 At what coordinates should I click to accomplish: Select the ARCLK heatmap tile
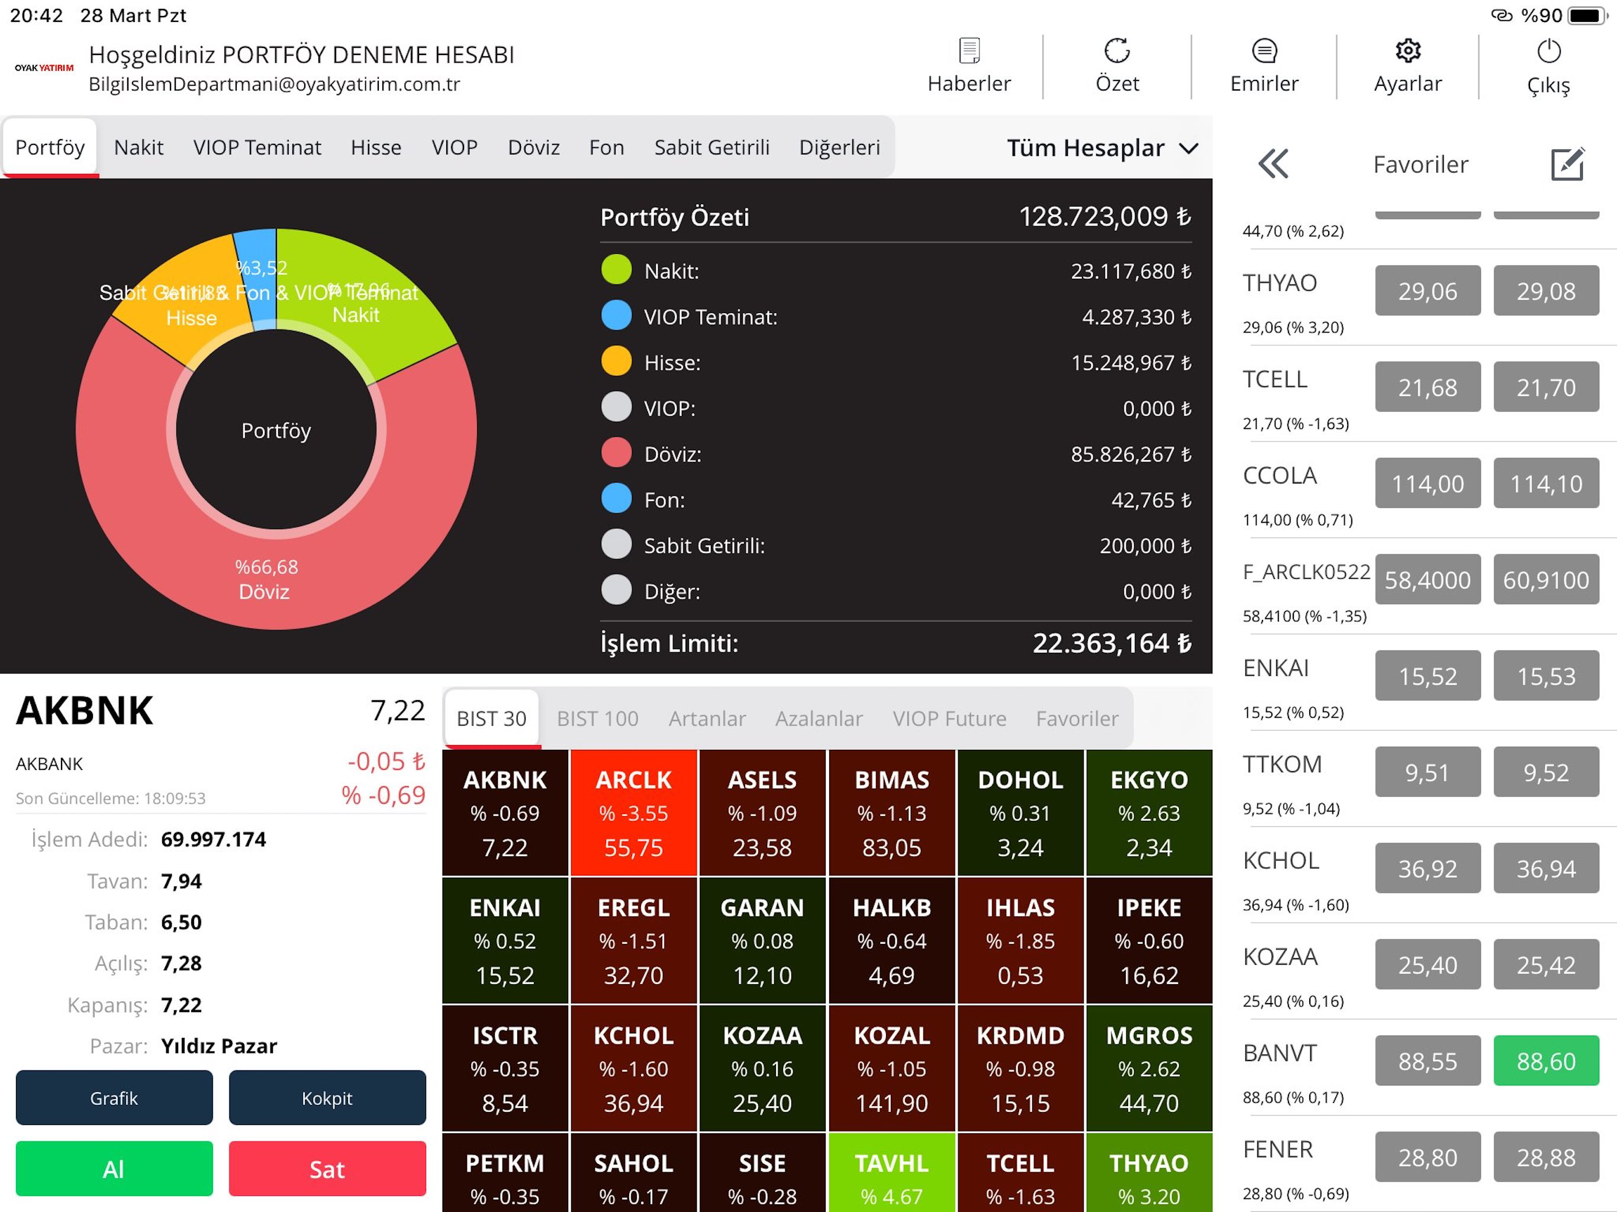click(x=634, y=813)
